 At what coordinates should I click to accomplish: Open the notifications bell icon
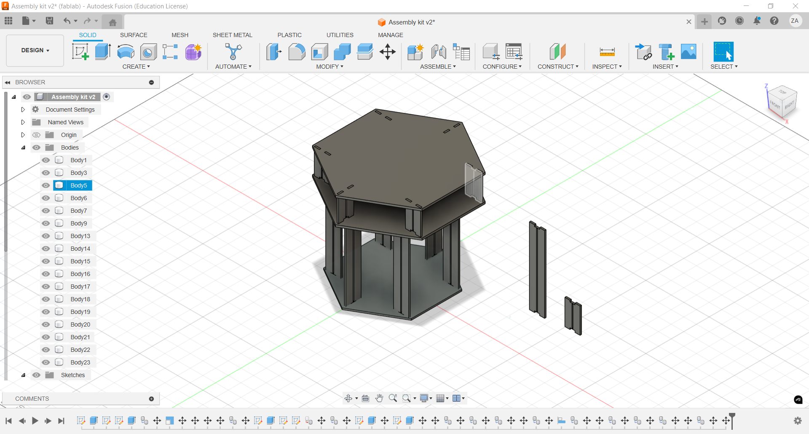point(757,21)
